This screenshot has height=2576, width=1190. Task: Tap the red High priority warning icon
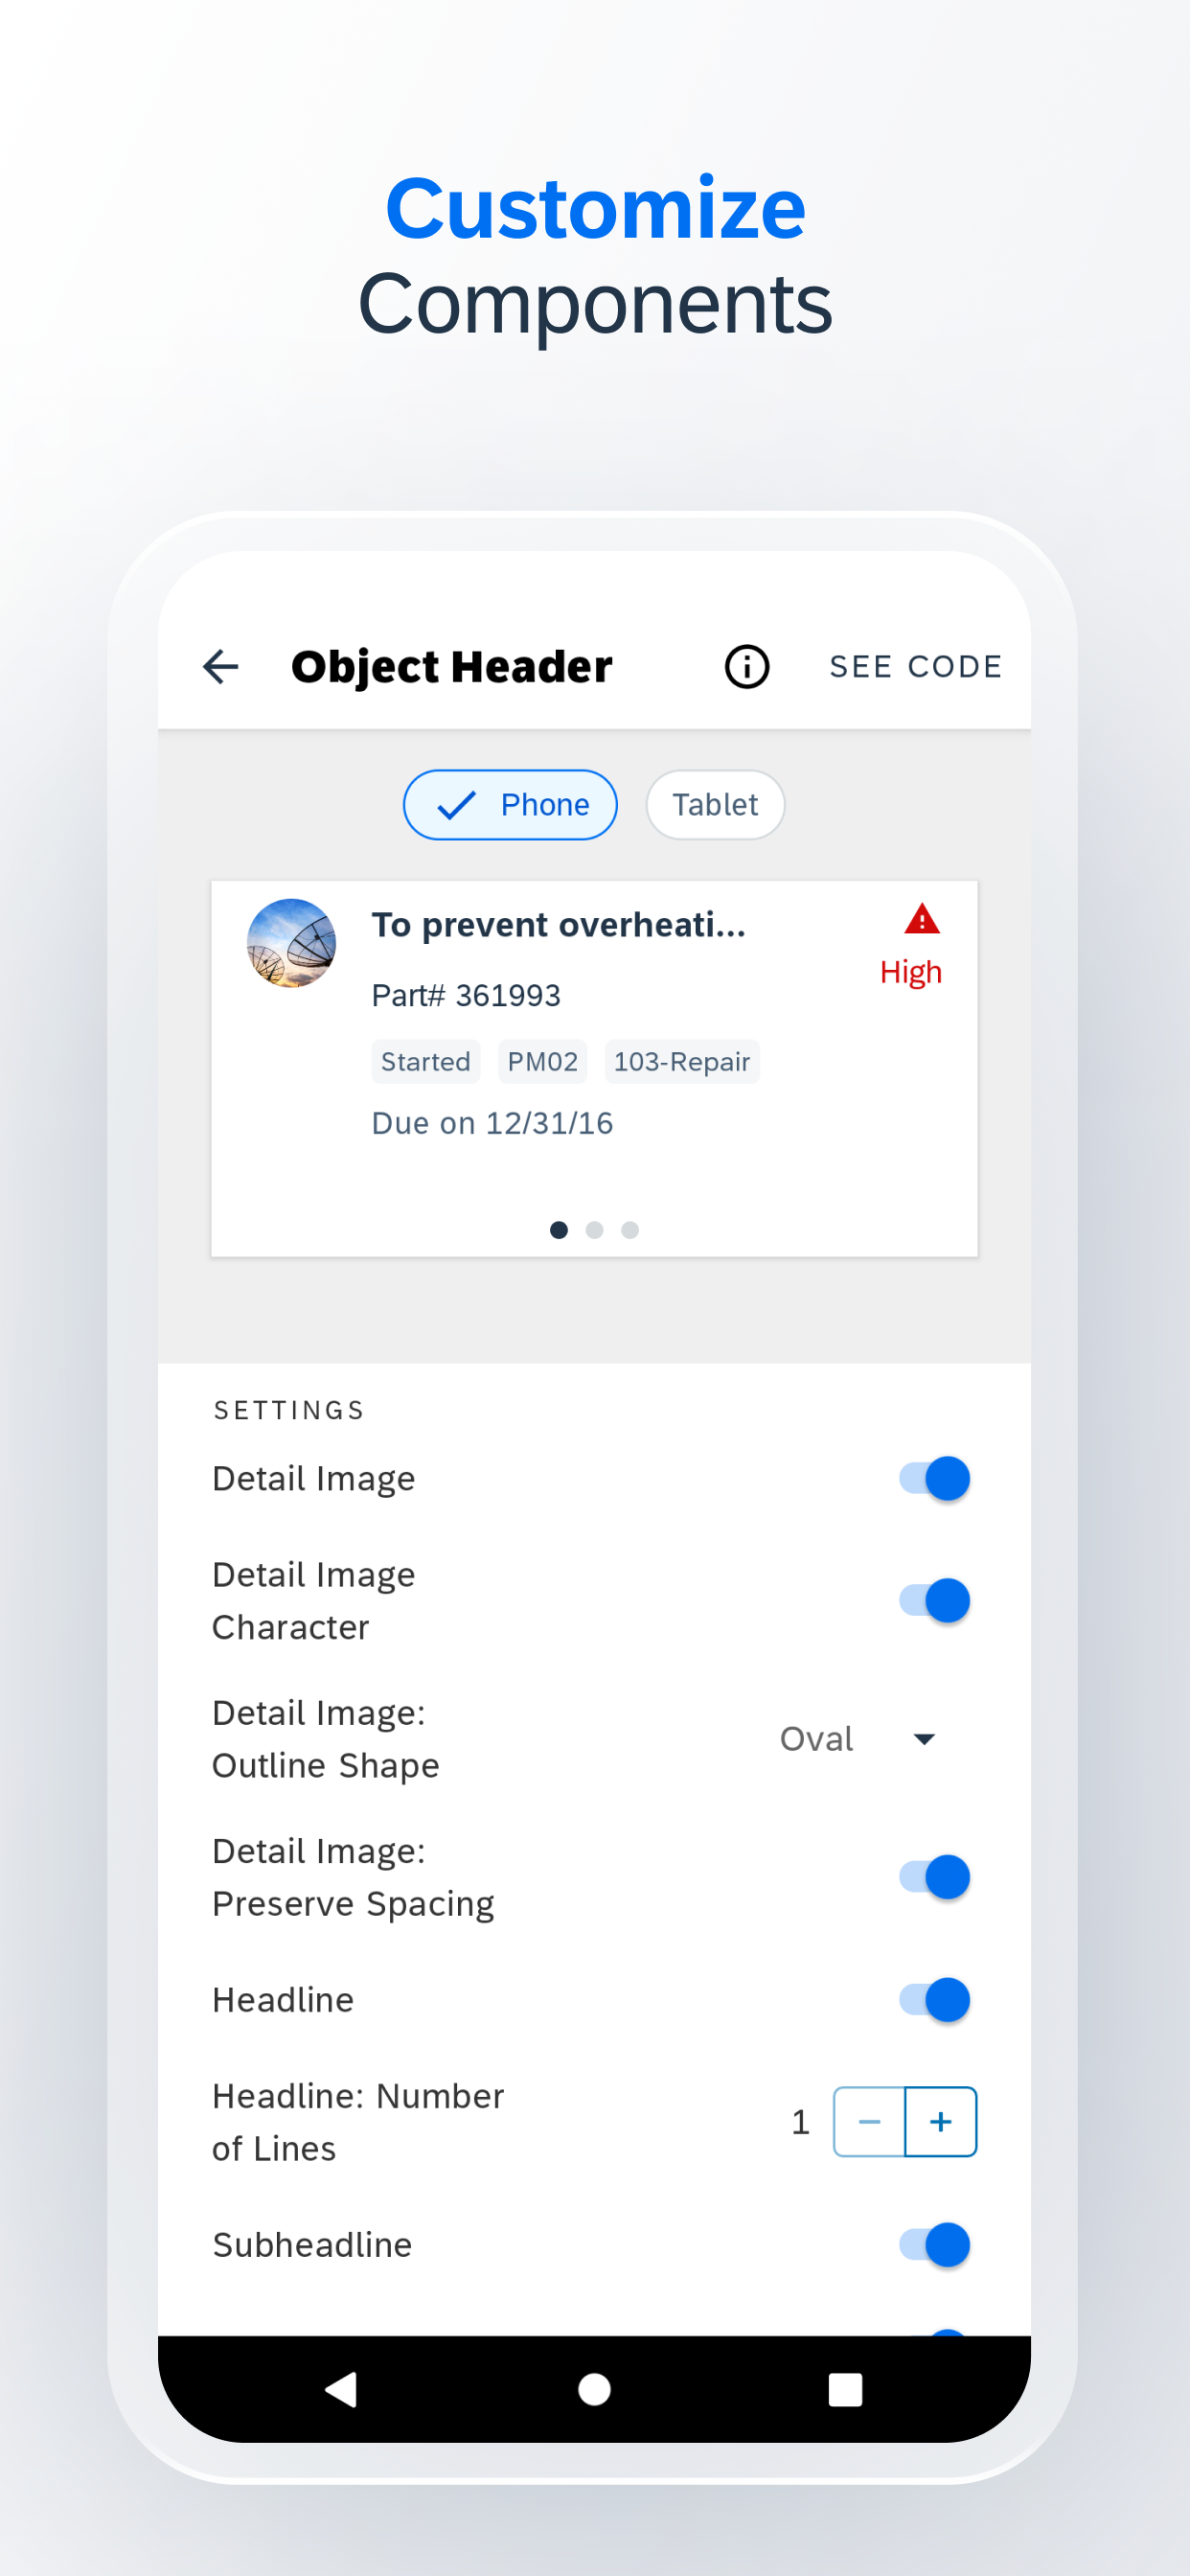click(921, 919)
